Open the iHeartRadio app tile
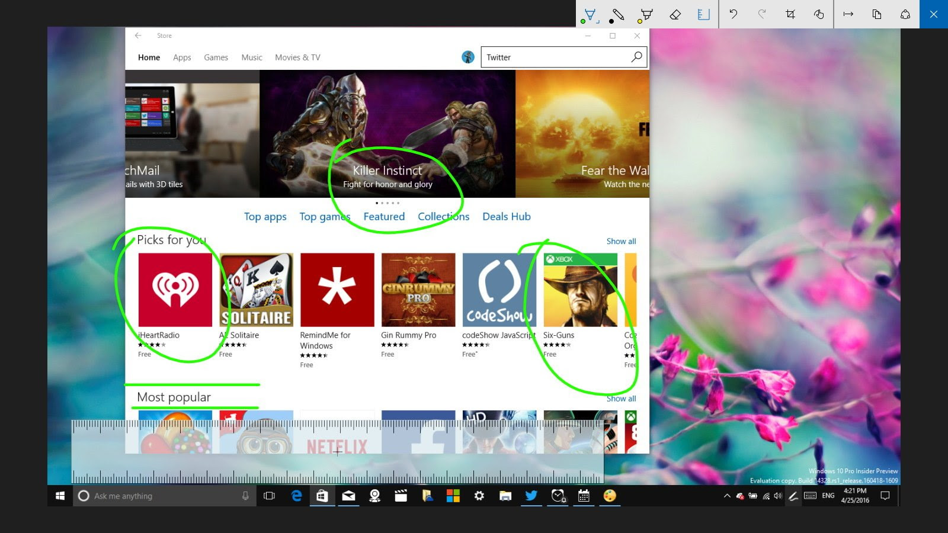 [175, 305]
